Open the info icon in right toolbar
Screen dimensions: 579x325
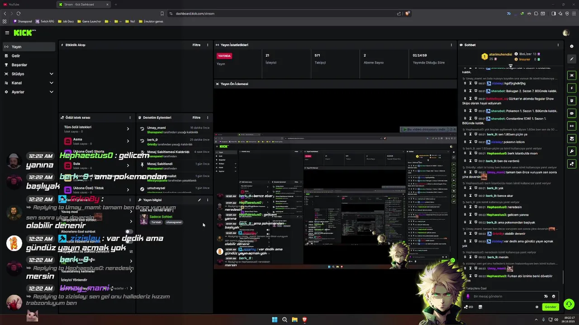[x=572, y=46]
